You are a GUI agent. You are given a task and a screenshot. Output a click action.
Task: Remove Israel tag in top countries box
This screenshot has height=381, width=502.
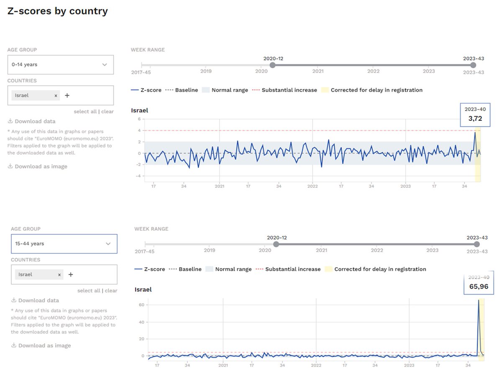[x=56, y=96]
